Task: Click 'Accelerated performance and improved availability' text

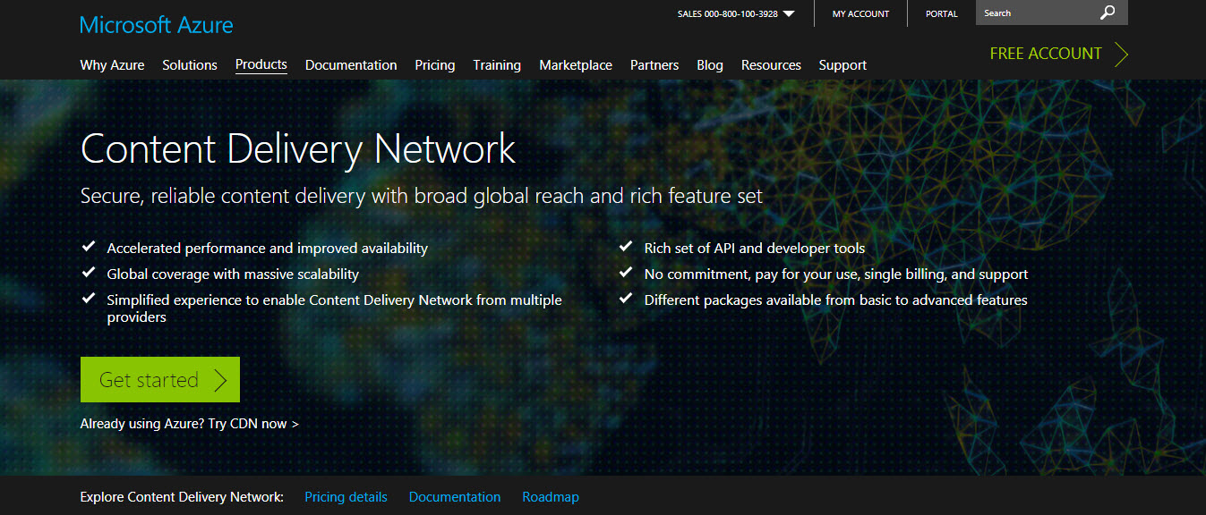Action: point(268,249)
